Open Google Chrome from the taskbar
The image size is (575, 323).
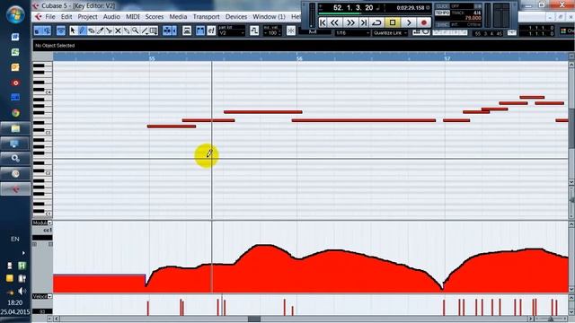[15, 113]
